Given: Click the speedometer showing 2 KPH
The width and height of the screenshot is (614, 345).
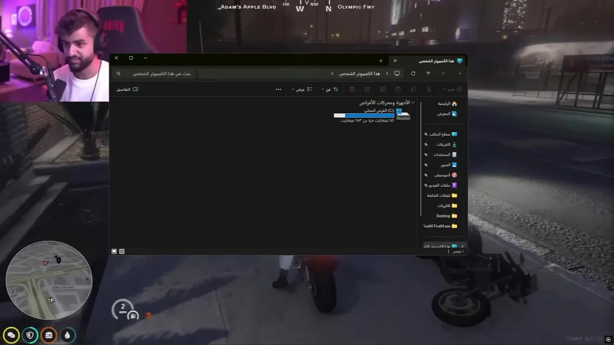Looking at the screenshot, I should click(x=123, y=309).
